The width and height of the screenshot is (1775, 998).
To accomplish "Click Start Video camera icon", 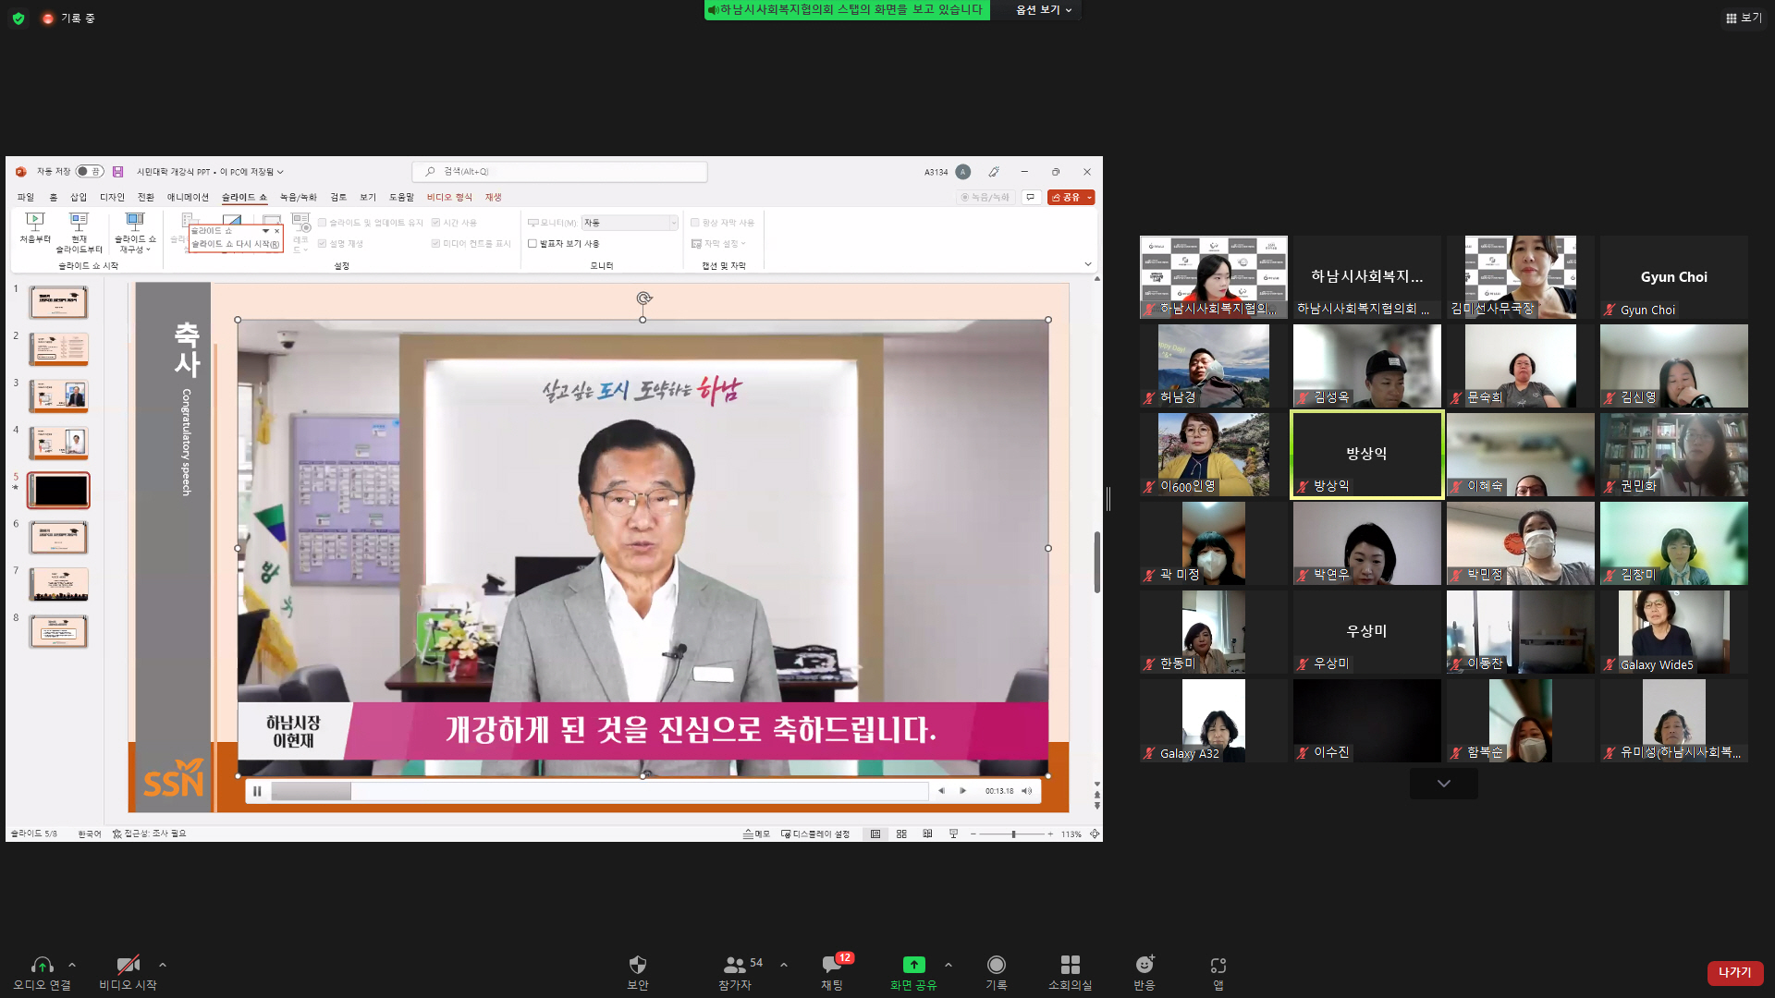I will (128, 965).
